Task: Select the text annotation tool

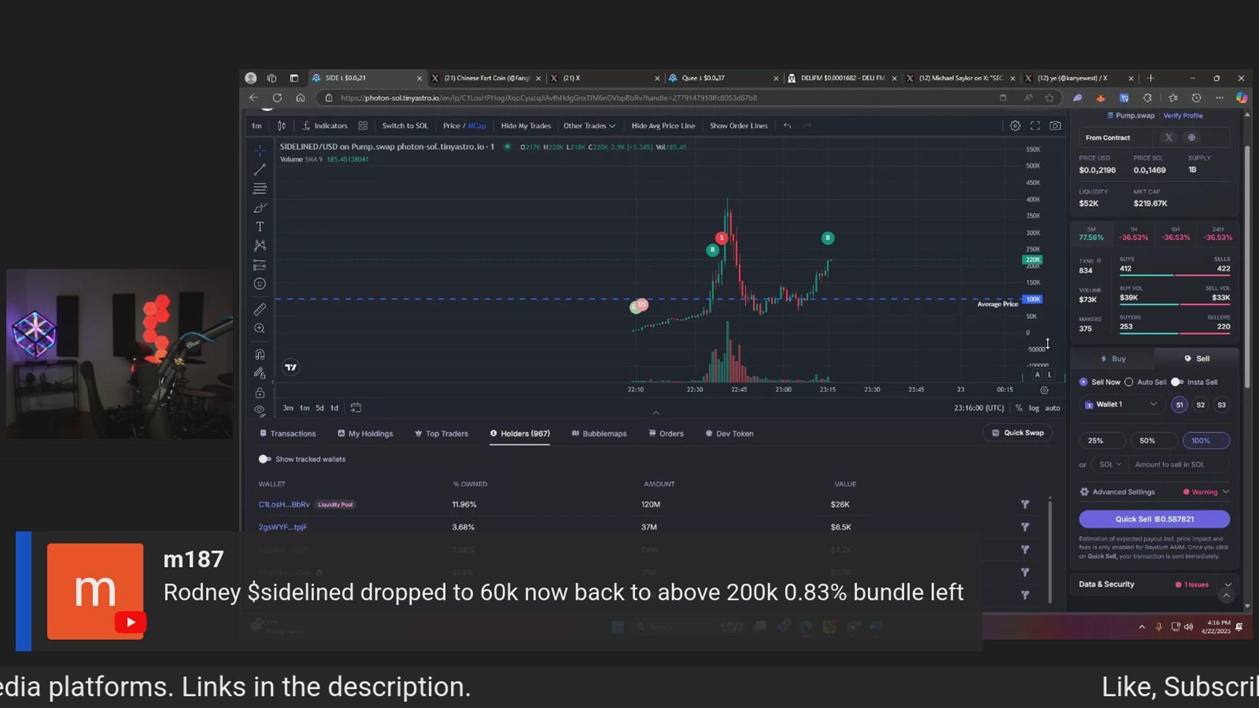Action: [x=260, y=227]
